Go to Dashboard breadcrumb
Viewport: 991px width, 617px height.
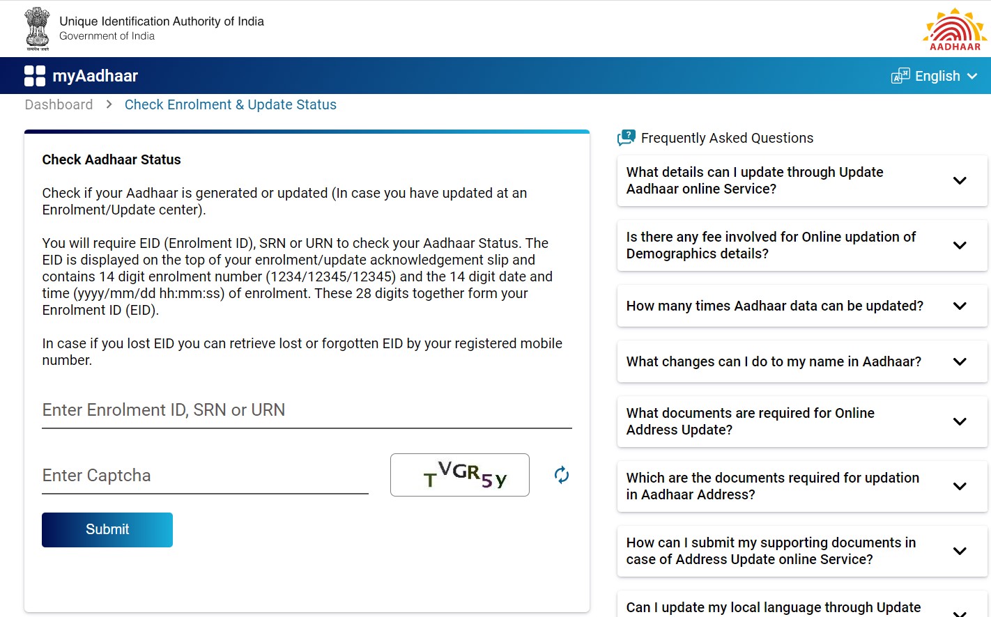point(59,104)
